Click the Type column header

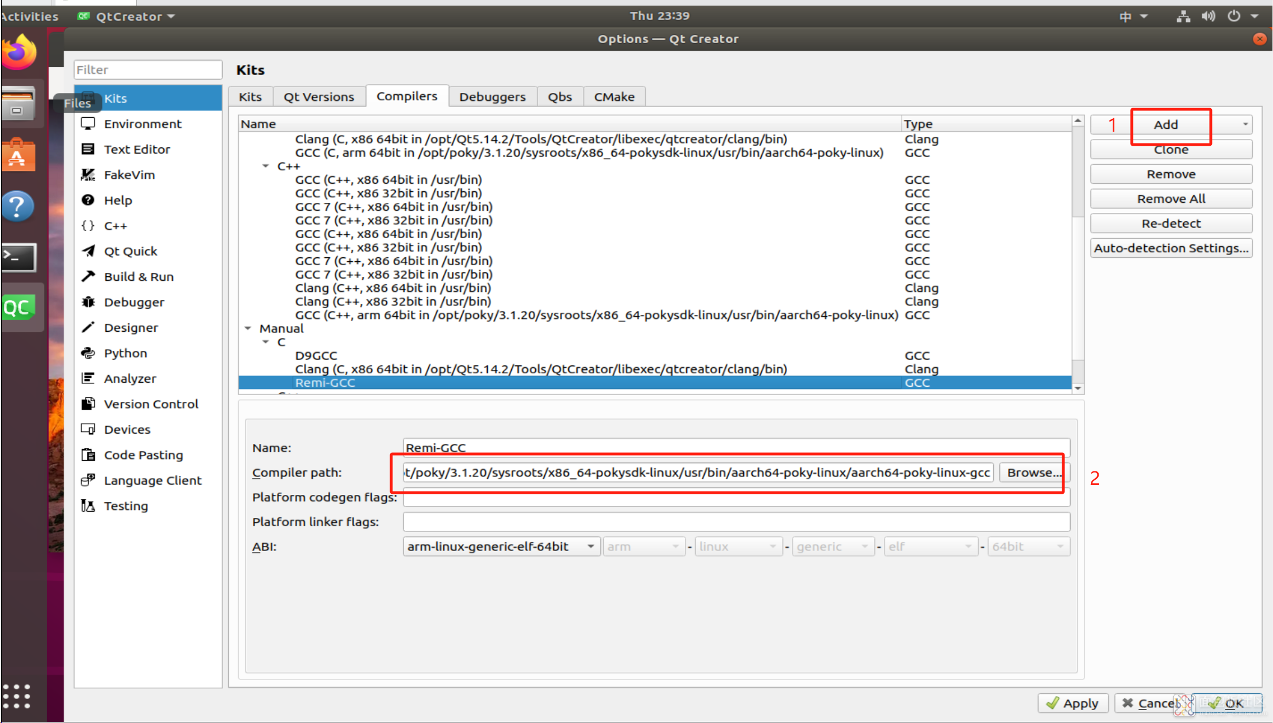(986, 124)
